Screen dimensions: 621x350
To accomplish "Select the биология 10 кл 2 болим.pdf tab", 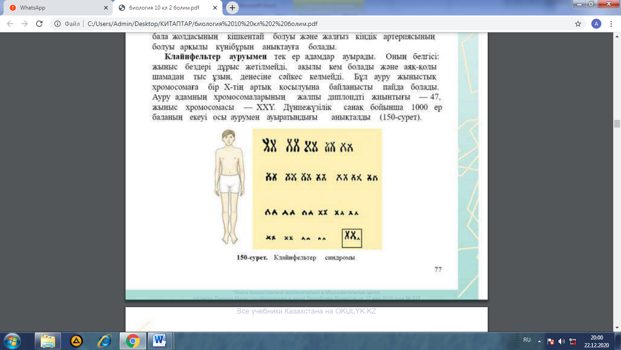I will click(x=168, y=8).
